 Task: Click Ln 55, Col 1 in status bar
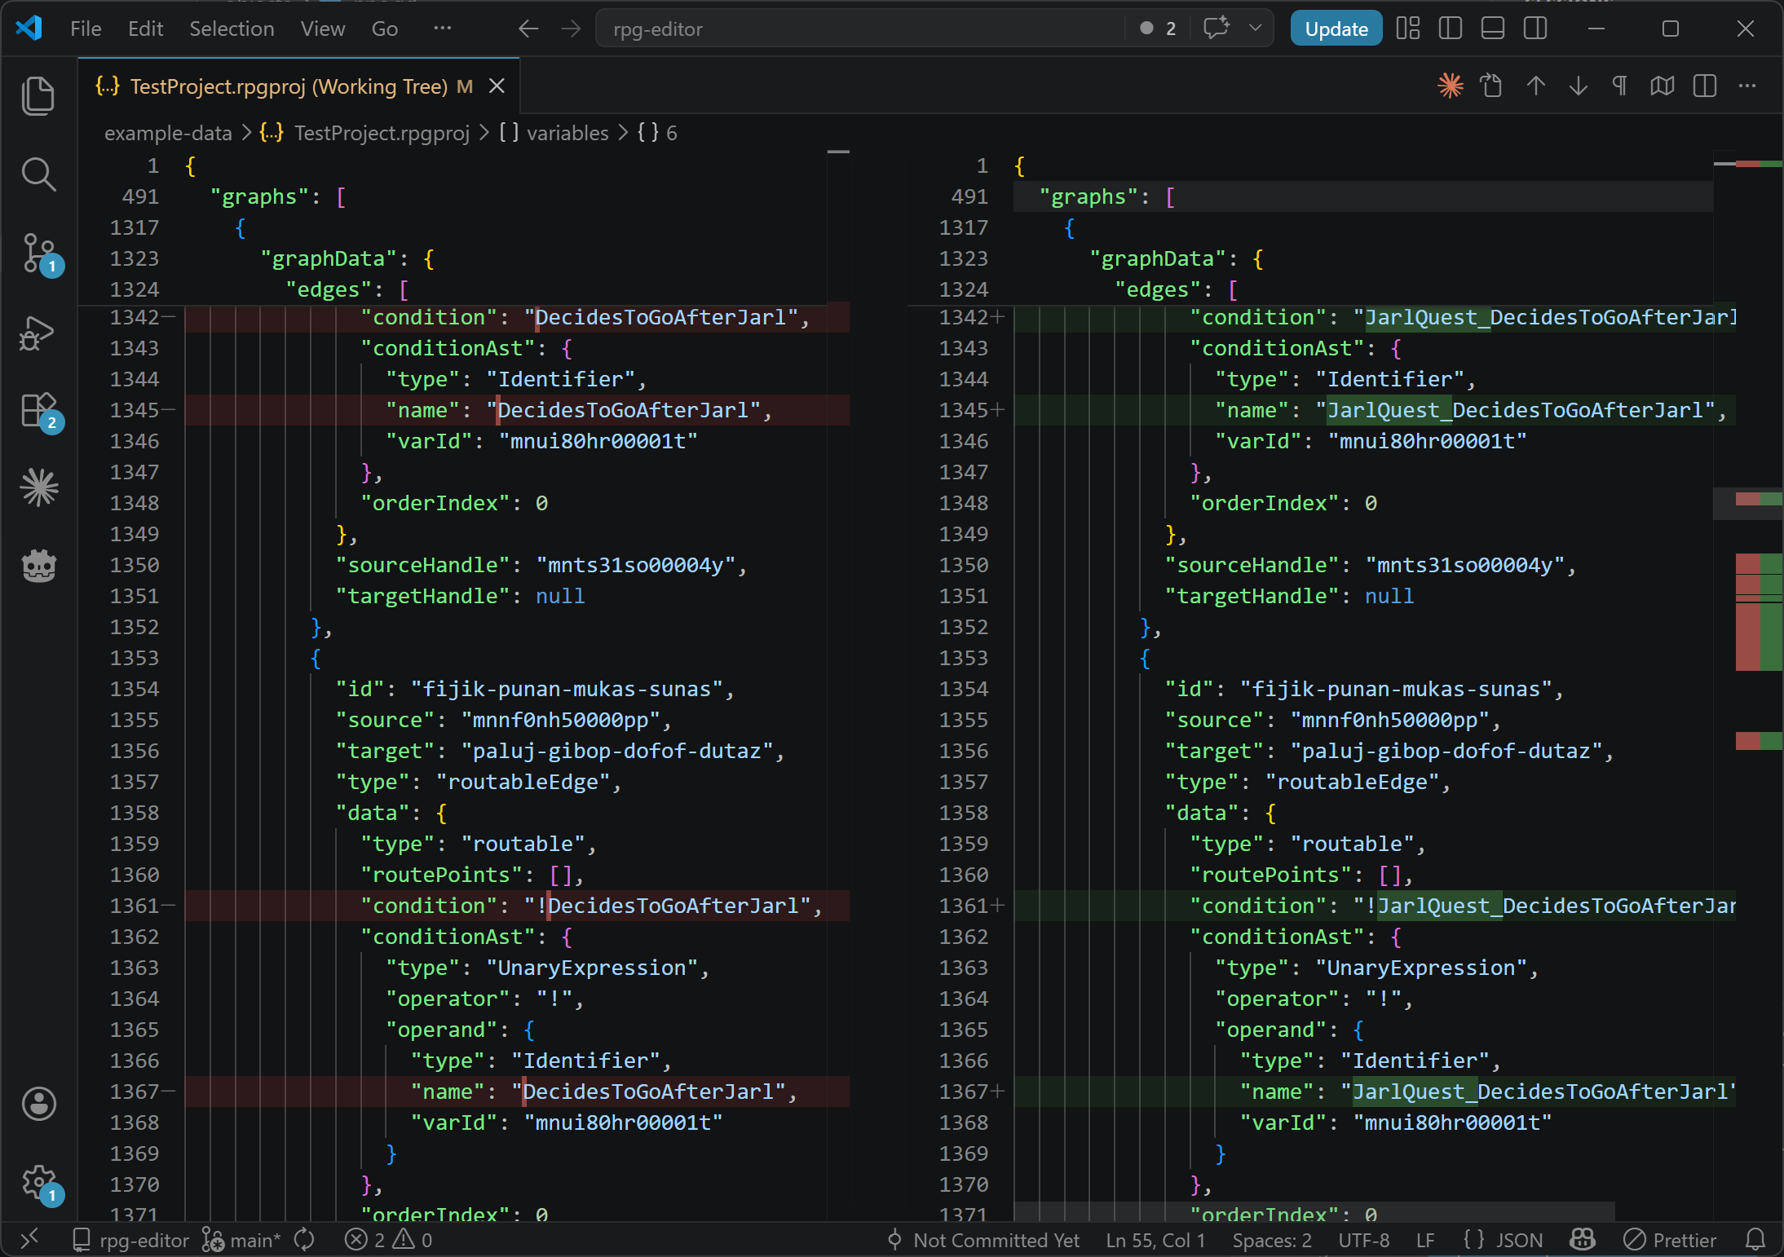1155,1240
